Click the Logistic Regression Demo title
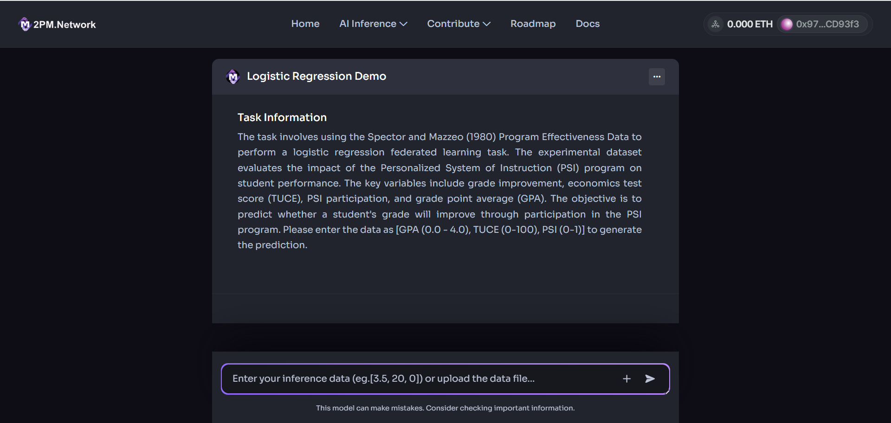 [316, 77]
